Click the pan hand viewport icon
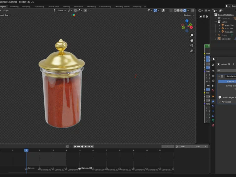Image resolution: width=236 pixels, height=177 pixels. [x=192, y=40]
